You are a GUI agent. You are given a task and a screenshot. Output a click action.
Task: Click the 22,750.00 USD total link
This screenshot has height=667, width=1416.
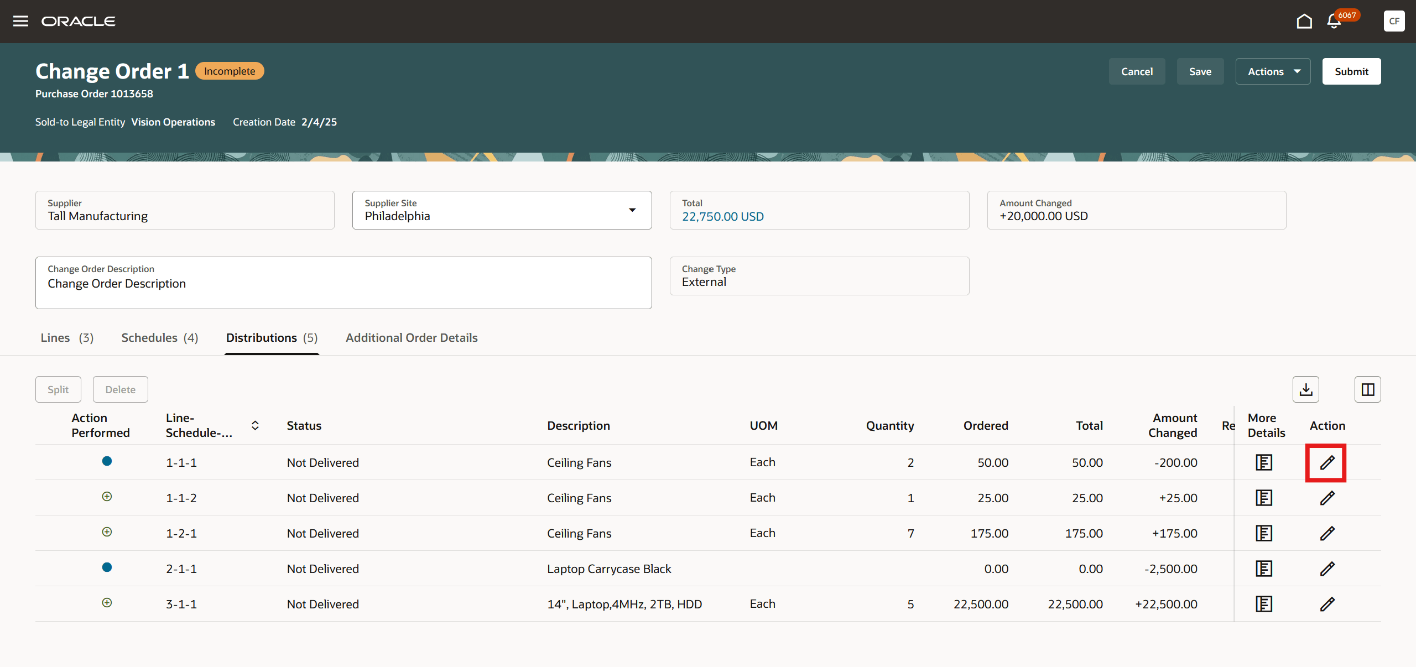click(x=722, y=216)
